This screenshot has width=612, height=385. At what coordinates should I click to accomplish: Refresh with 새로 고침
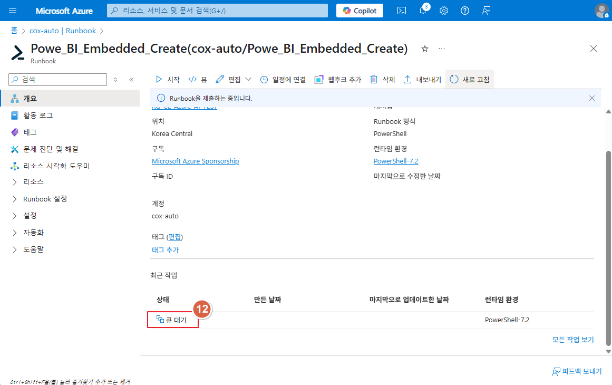pyautogui.click(x=470, y=80)
